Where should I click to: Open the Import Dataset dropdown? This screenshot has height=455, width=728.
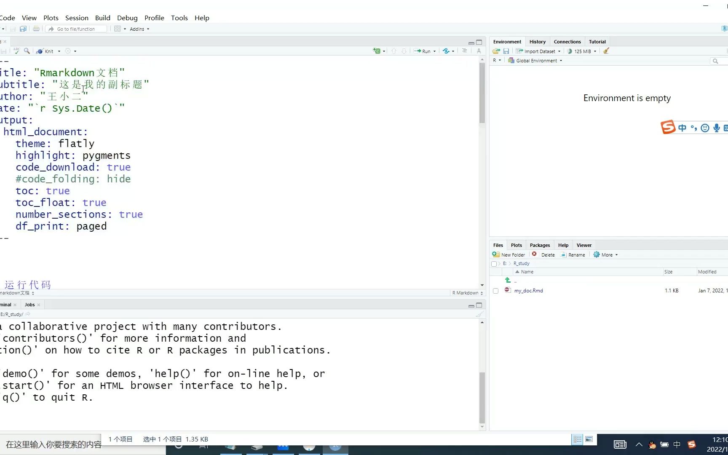click(538, 51)
